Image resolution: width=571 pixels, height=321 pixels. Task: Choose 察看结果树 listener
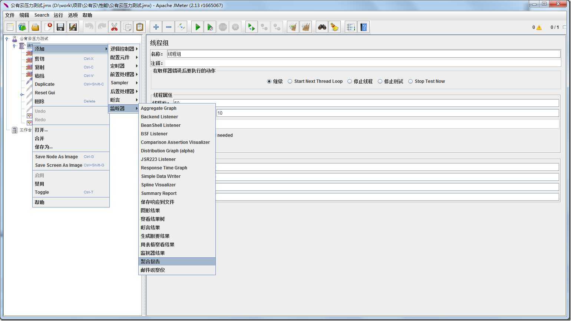pyautogui.click(x=177, y=219)
